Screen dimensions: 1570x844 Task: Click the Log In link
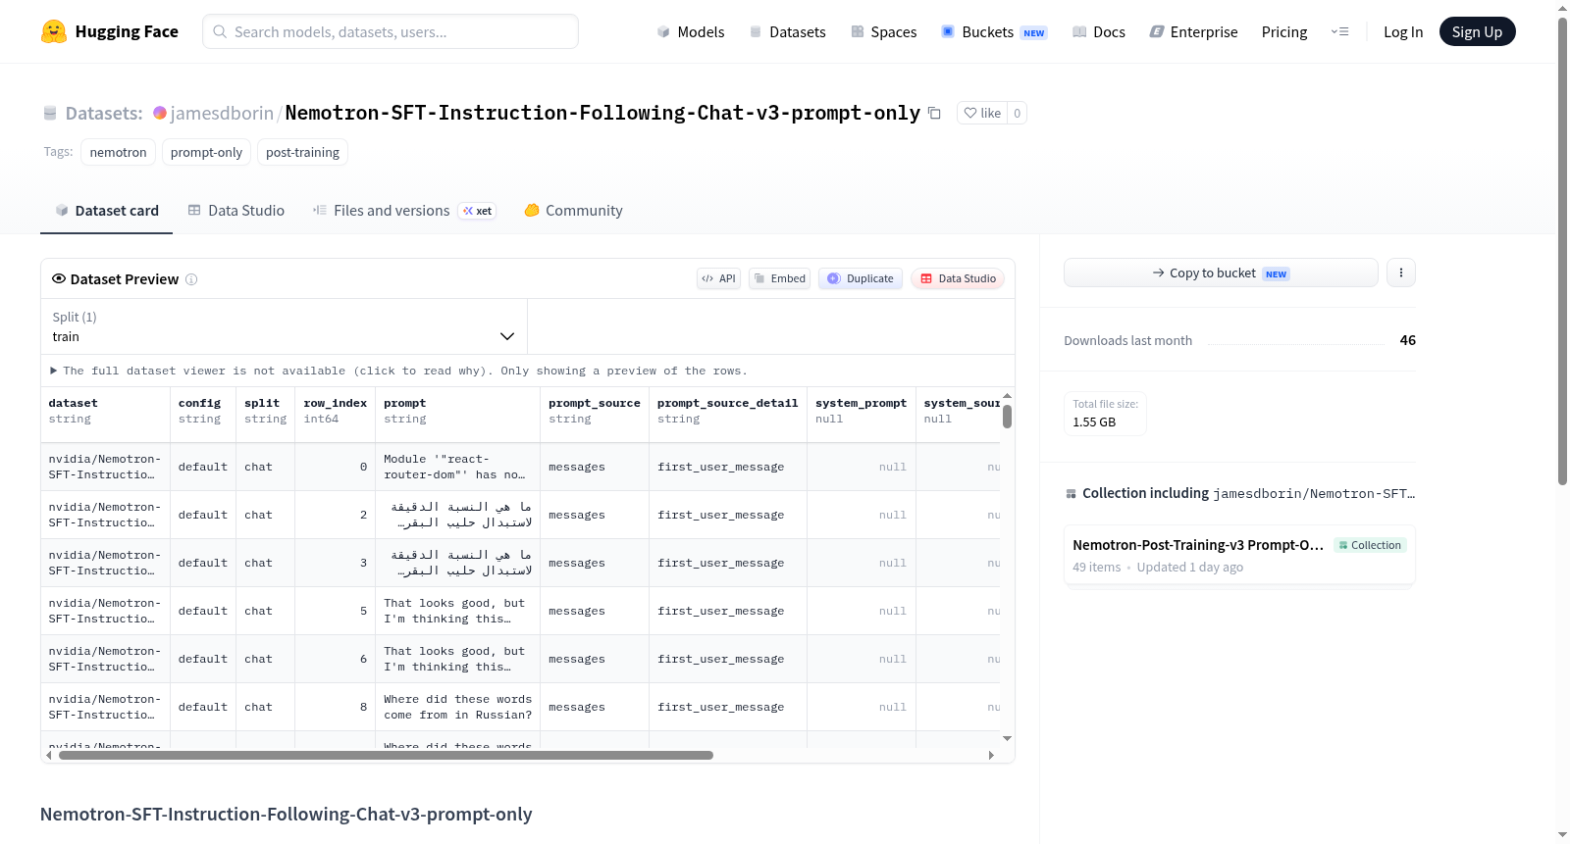click(x=1403, y=31)
